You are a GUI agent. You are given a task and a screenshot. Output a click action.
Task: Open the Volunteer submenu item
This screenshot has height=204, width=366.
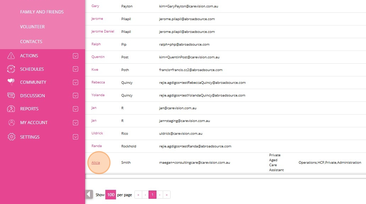pyautogui.click(x=32, y=27)
